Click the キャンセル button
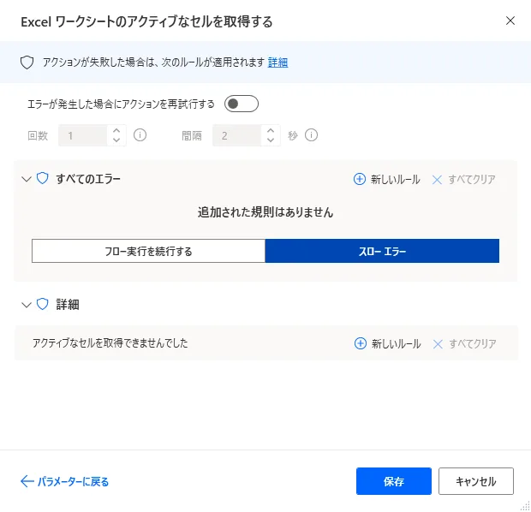 (x=475, y=481)
